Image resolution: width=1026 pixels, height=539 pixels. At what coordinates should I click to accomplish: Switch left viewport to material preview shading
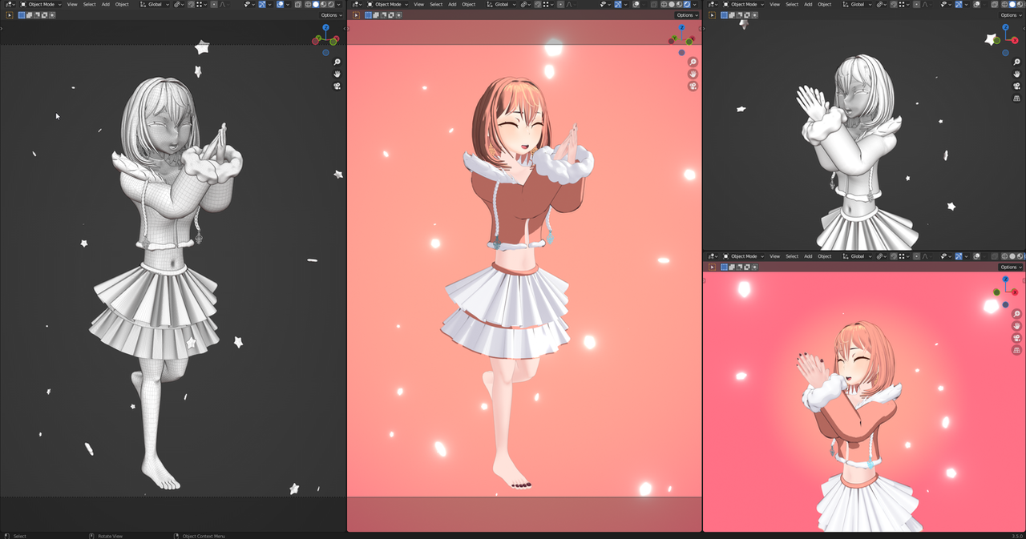[323, 4]
